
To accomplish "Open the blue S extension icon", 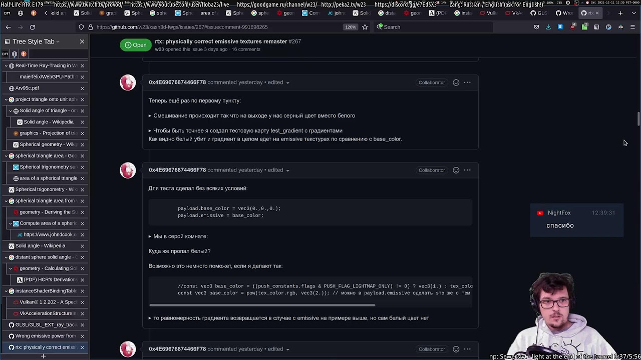I will click(x=560, y=27).
